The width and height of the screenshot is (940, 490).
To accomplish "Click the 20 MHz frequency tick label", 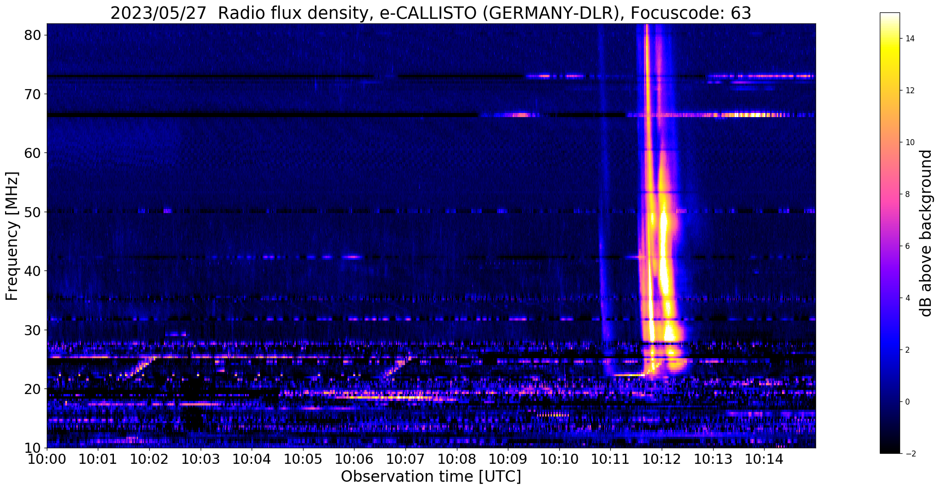I will [x=33, y=389].
